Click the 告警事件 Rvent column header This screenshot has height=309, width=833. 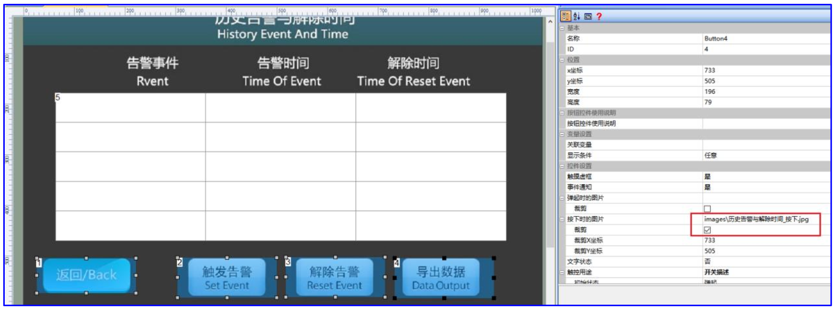(152, 72)
